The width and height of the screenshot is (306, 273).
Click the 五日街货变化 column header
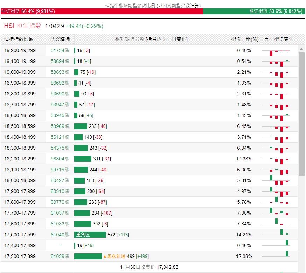tap(279, 39)
